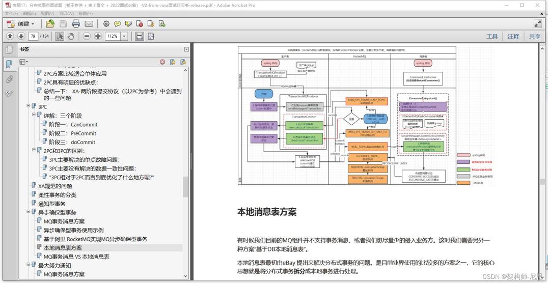
Task: Open bookmark 异步确保型事务使用示例
Action: point(73,230)
